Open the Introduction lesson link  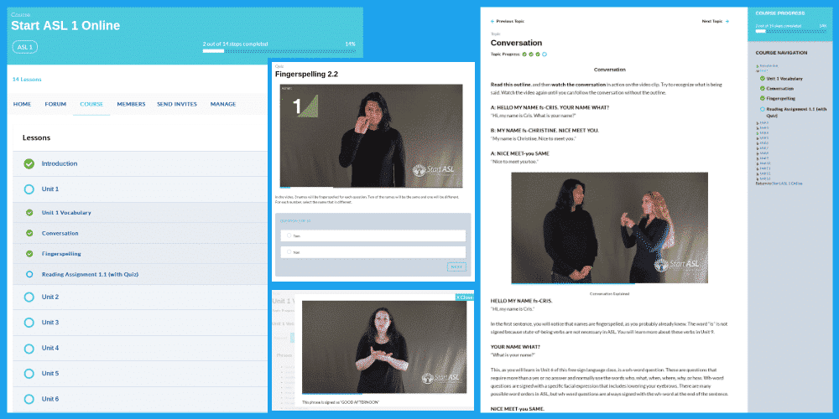[x=60, y=164]
